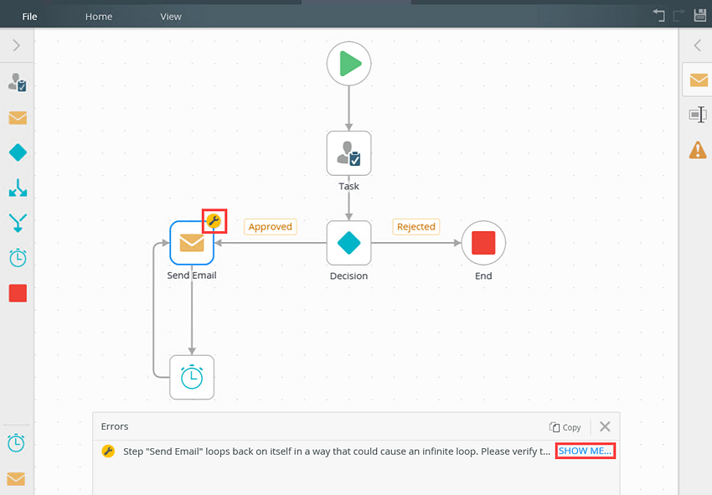
Task: Click the Undo icon in top bar
Action: [x=659, y=15]
